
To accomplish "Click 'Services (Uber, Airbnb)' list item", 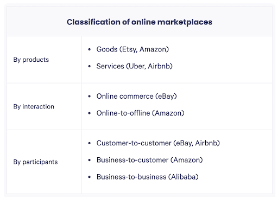I will point(134,66).
